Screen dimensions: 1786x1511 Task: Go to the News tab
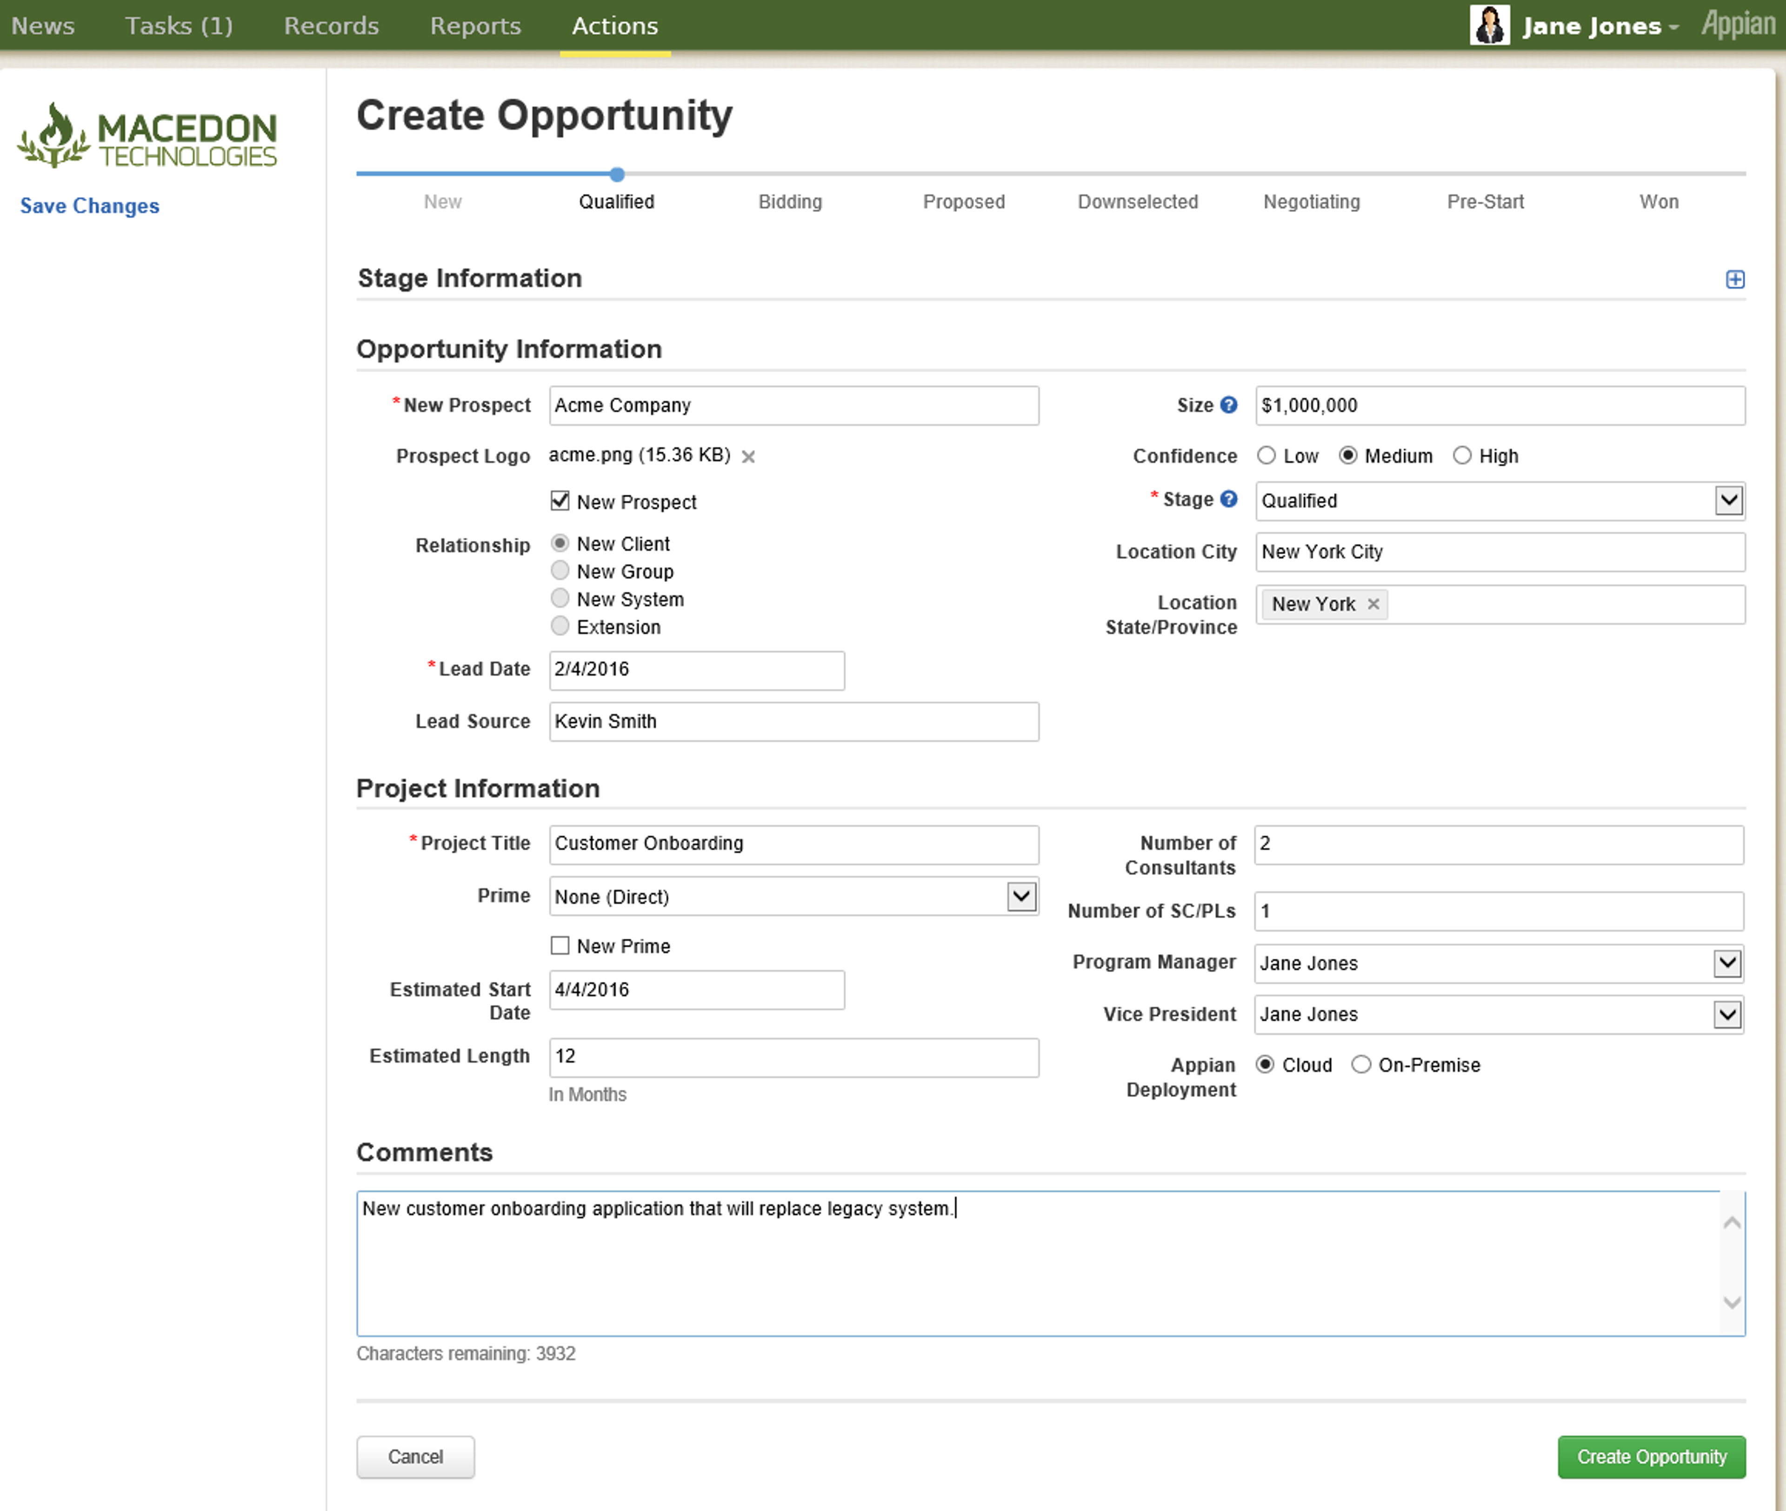[43, 26]
